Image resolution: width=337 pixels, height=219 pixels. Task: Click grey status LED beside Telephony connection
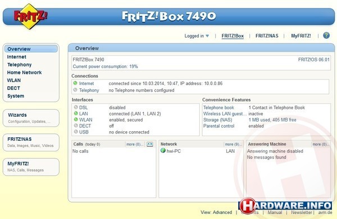click(75, 90)
